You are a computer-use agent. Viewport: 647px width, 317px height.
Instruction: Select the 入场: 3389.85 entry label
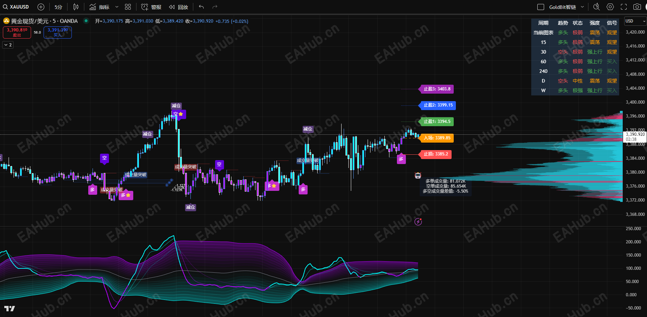tap(437, 138)
